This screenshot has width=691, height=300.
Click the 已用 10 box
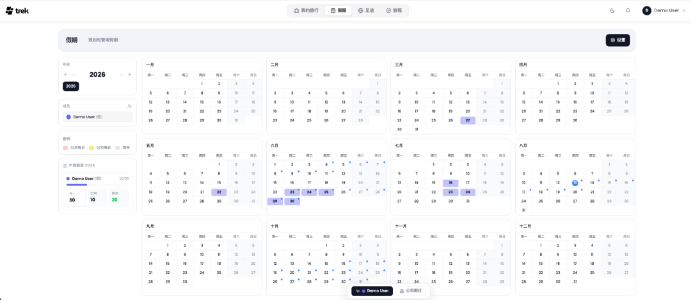(x=97, y=198)
